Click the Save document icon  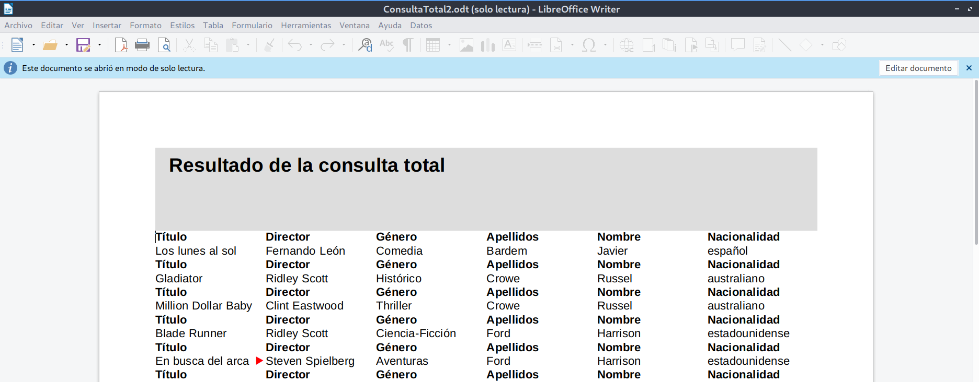[83, 45]
